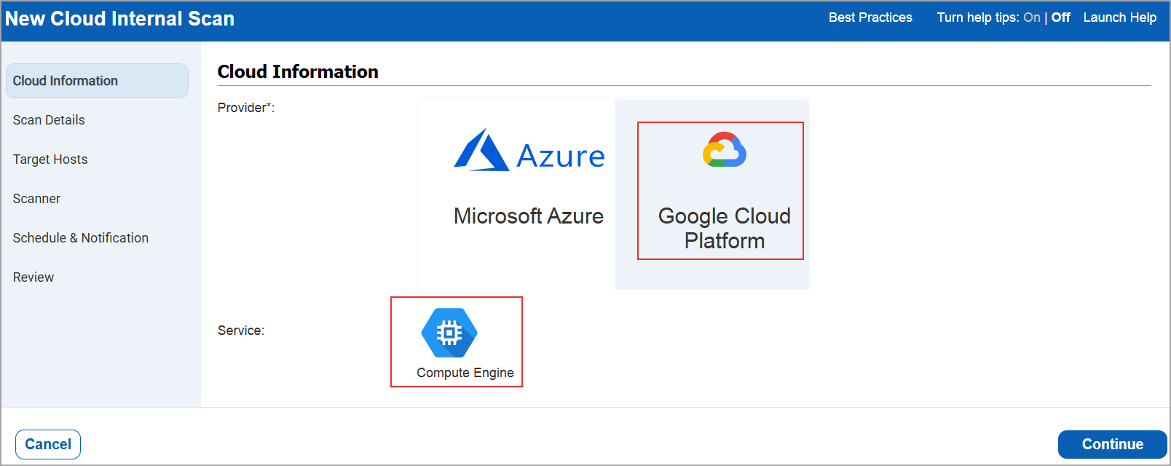The height and width of the screenshot is (466, 1171).
Task: Open the Best Practices link
Action: (870, 17)
